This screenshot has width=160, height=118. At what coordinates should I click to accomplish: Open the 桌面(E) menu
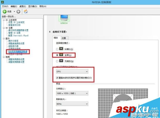tap(22, 6)
